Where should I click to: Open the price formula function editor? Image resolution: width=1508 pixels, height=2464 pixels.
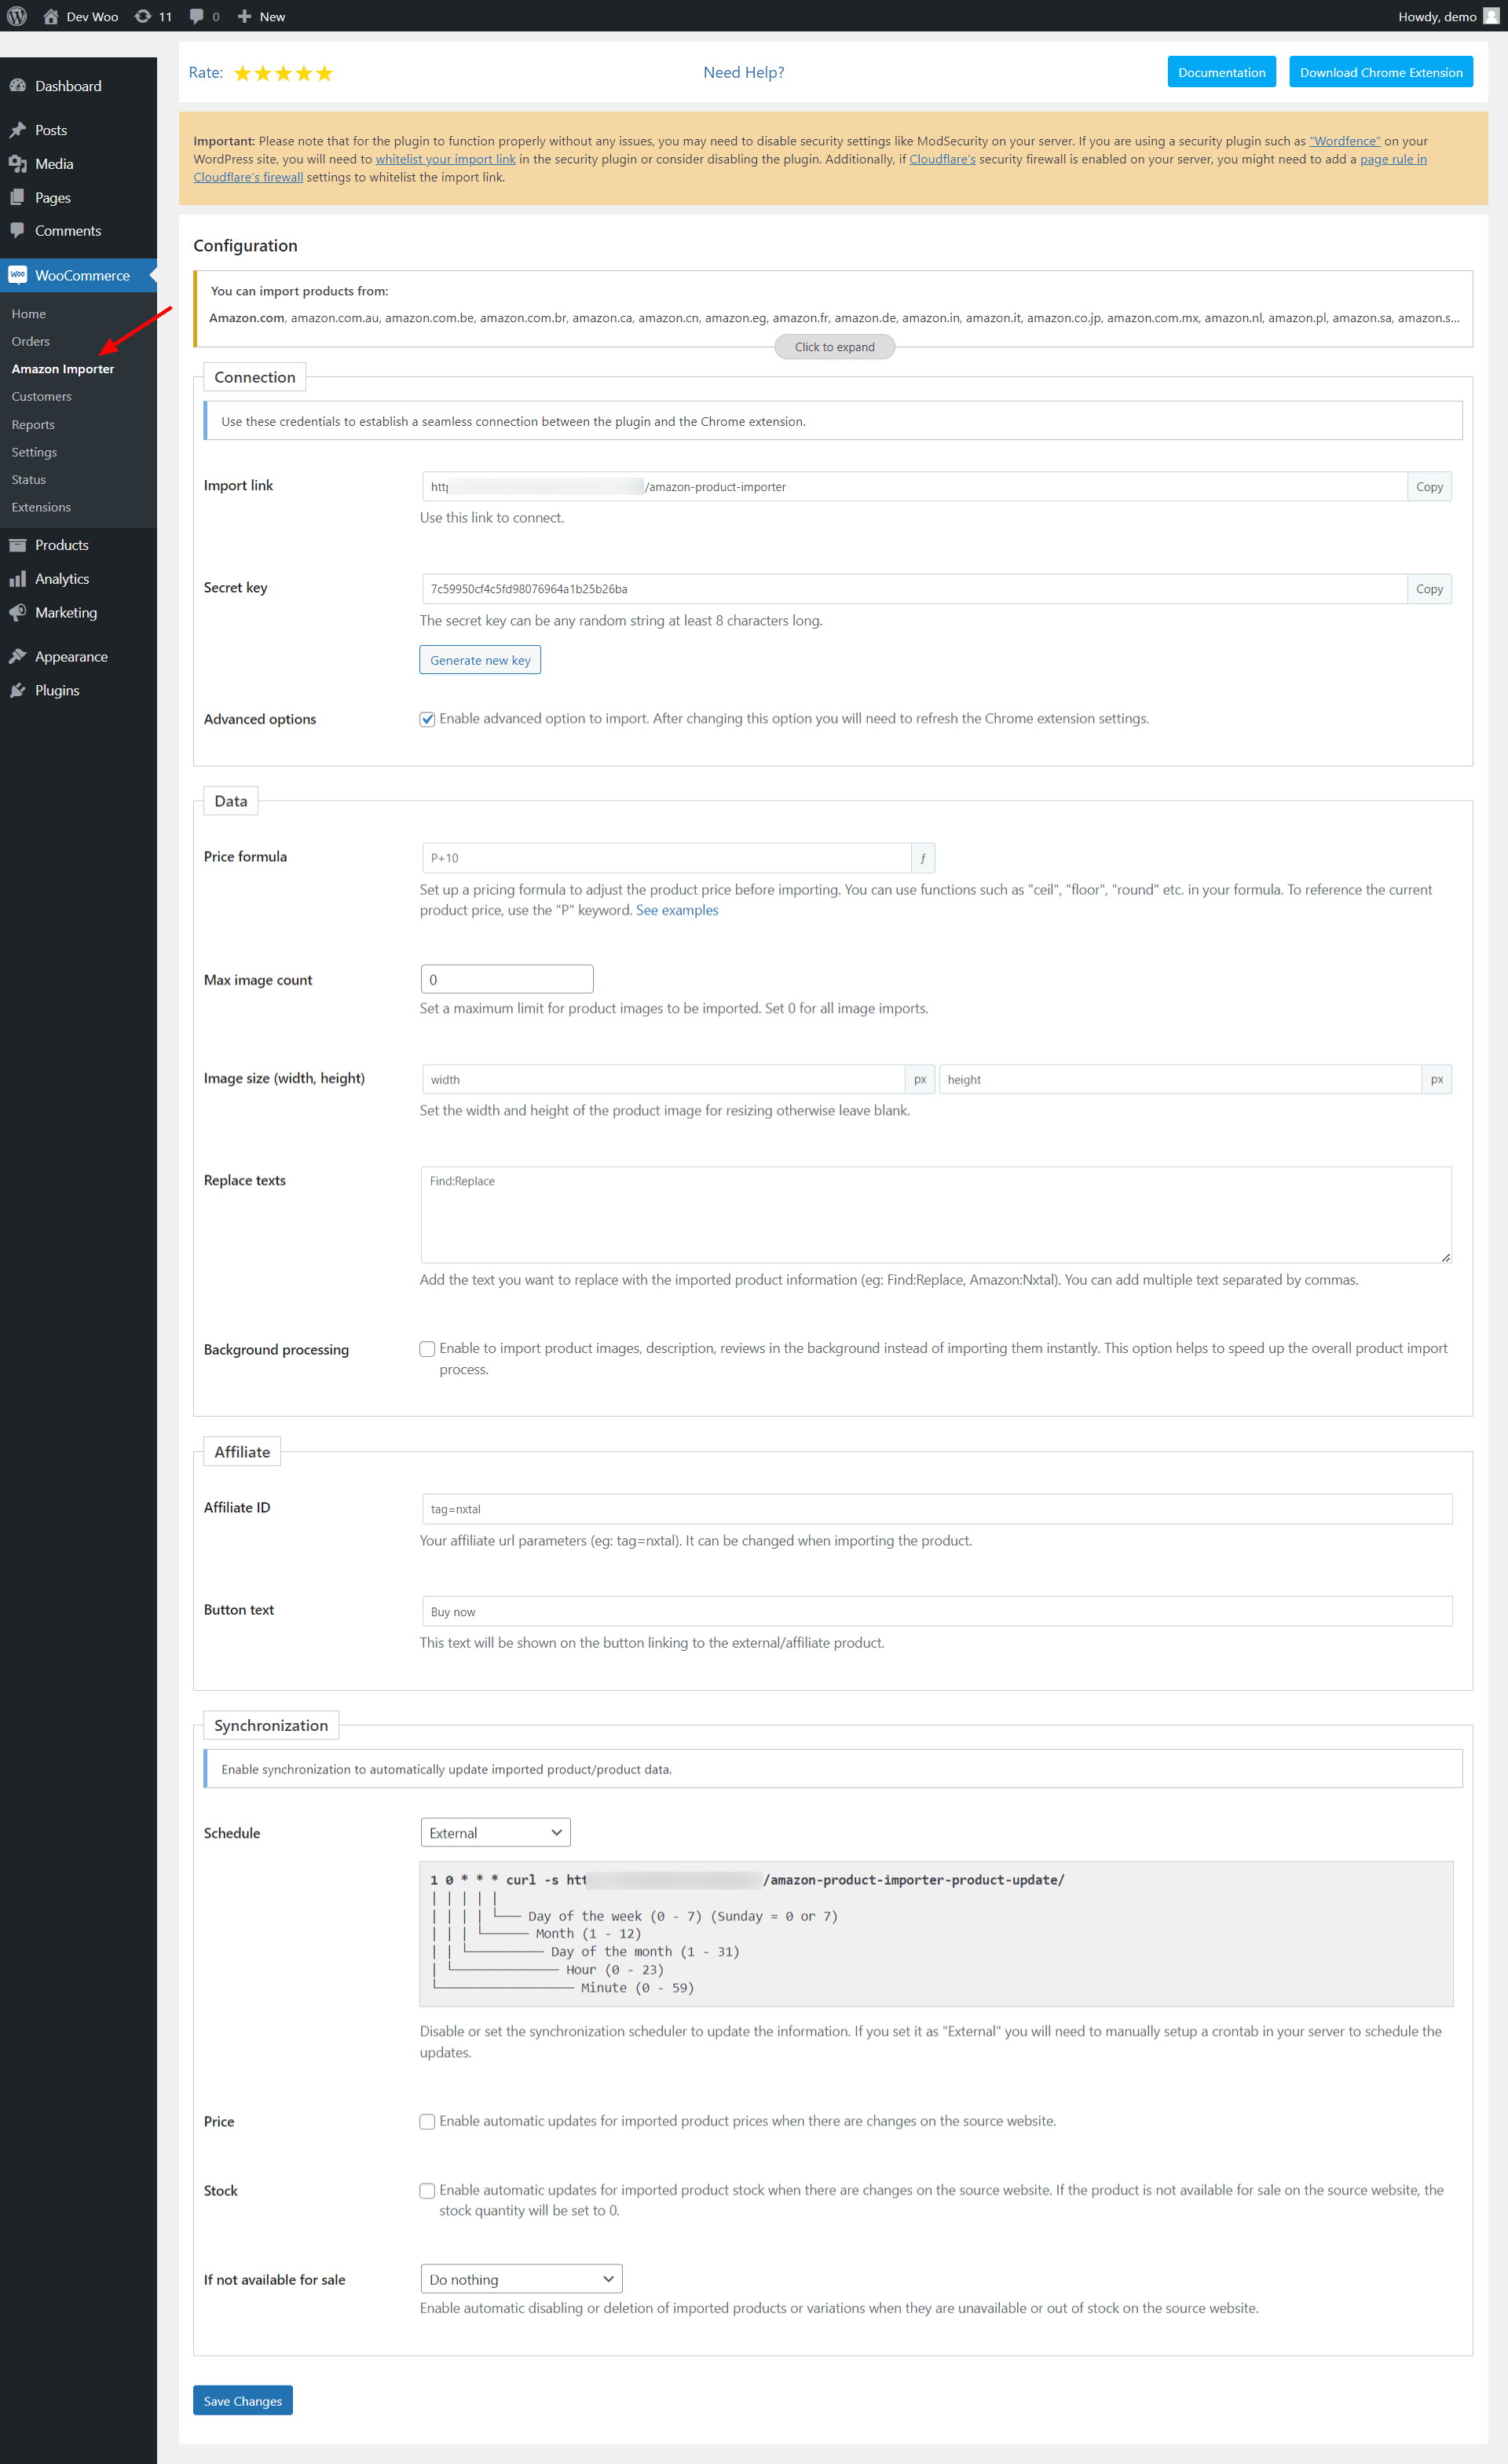(922, 858)
